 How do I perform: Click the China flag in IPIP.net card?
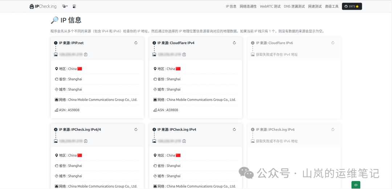pyautogui.click(x=80, y=69)
